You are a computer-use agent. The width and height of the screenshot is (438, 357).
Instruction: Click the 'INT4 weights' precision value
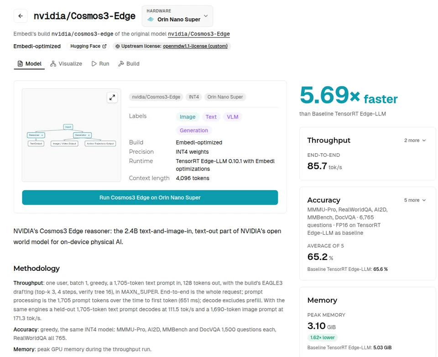pos(192,152)
